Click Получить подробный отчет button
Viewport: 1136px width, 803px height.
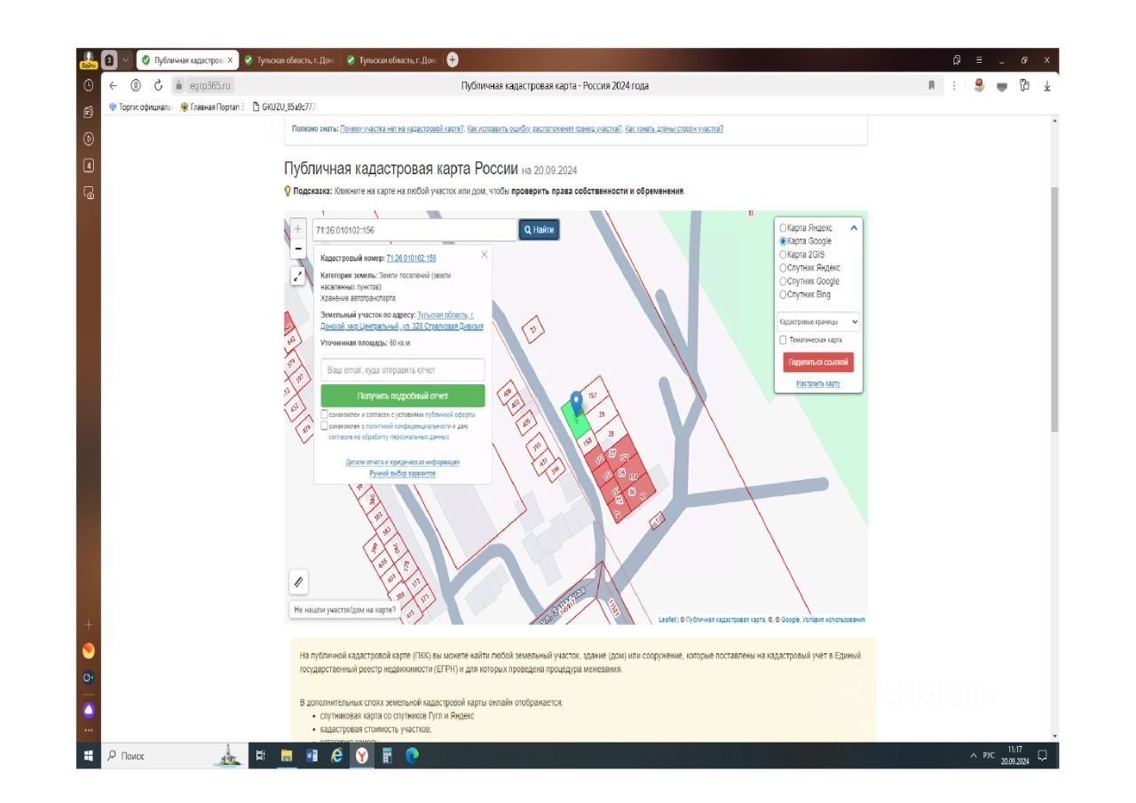403,396
